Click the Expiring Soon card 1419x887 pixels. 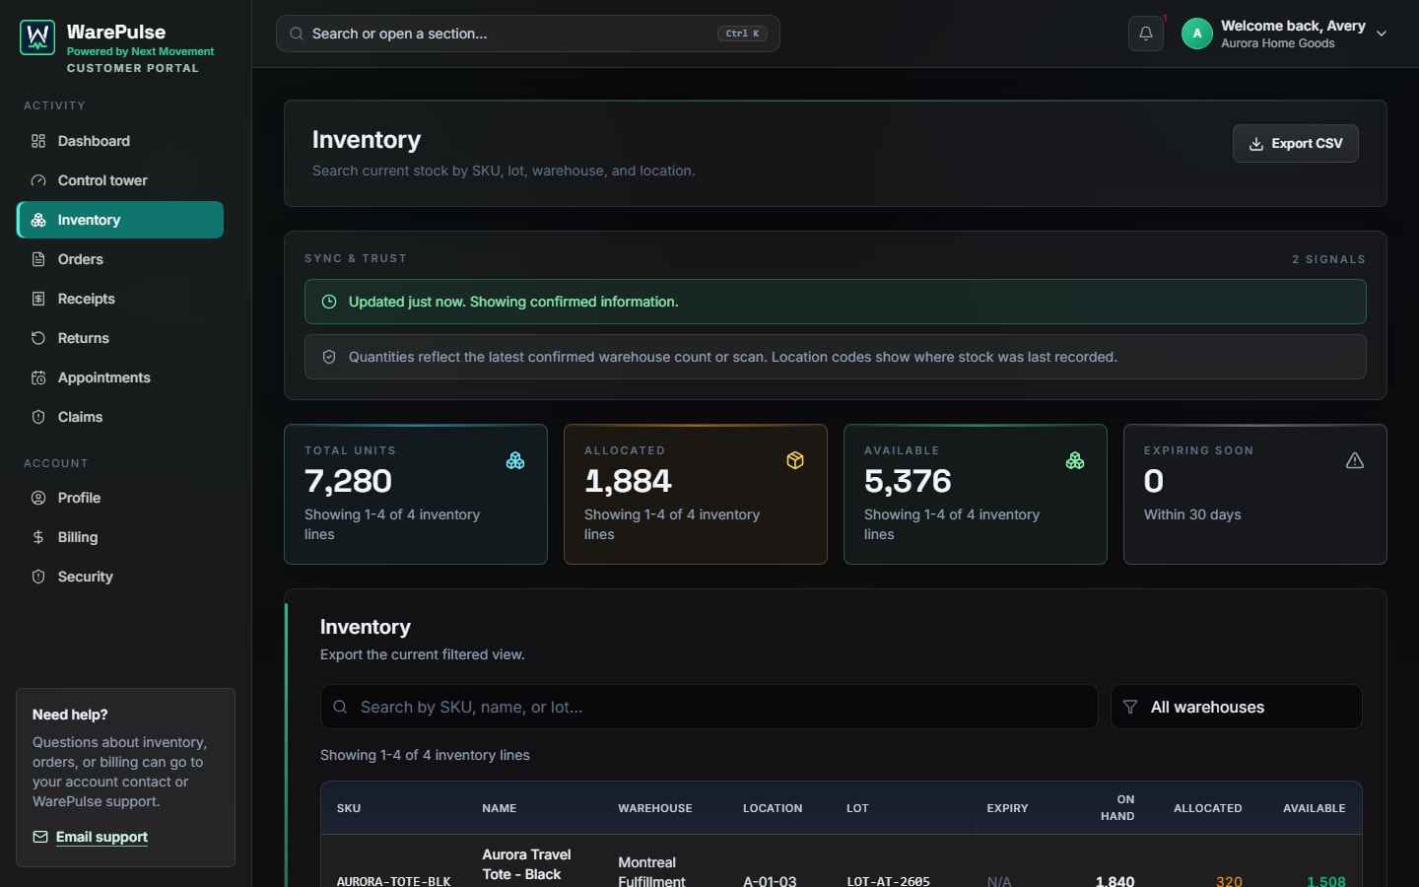tap(1255, 494)
